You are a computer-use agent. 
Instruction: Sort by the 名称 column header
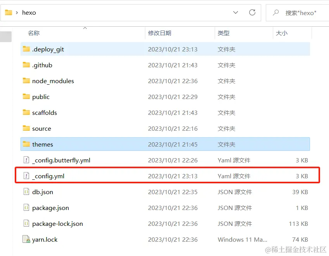pos(34,33)
